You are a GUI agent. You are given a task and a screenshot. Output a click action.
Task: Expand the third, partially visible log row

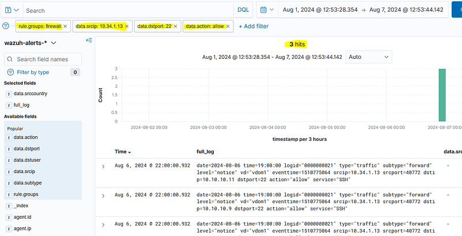coord(103,225)
